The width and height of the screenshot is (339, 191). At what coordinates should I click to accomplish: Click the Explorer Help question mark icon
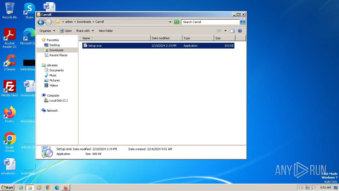pyautogui.click(x=240, y=31)
